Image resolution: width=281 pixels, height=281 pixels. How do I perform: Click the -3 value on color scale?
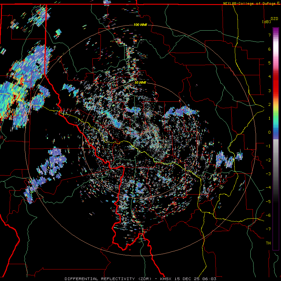(x=268, y=174)
